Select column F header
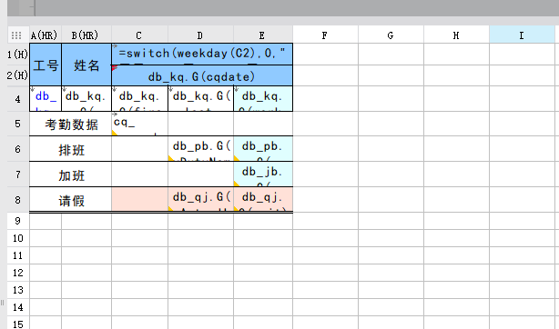559x329 pixels. tap(326, 35)
